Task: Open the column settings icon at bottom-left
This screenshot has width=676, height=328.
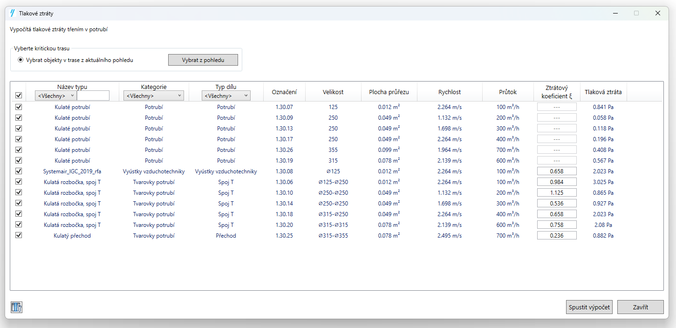Action: (x=17, y=307)
